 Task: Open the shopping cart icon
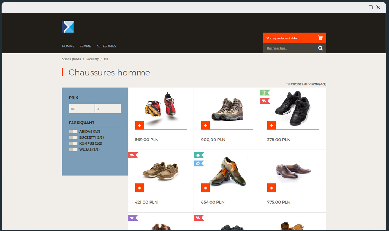(x=320, y=38)
